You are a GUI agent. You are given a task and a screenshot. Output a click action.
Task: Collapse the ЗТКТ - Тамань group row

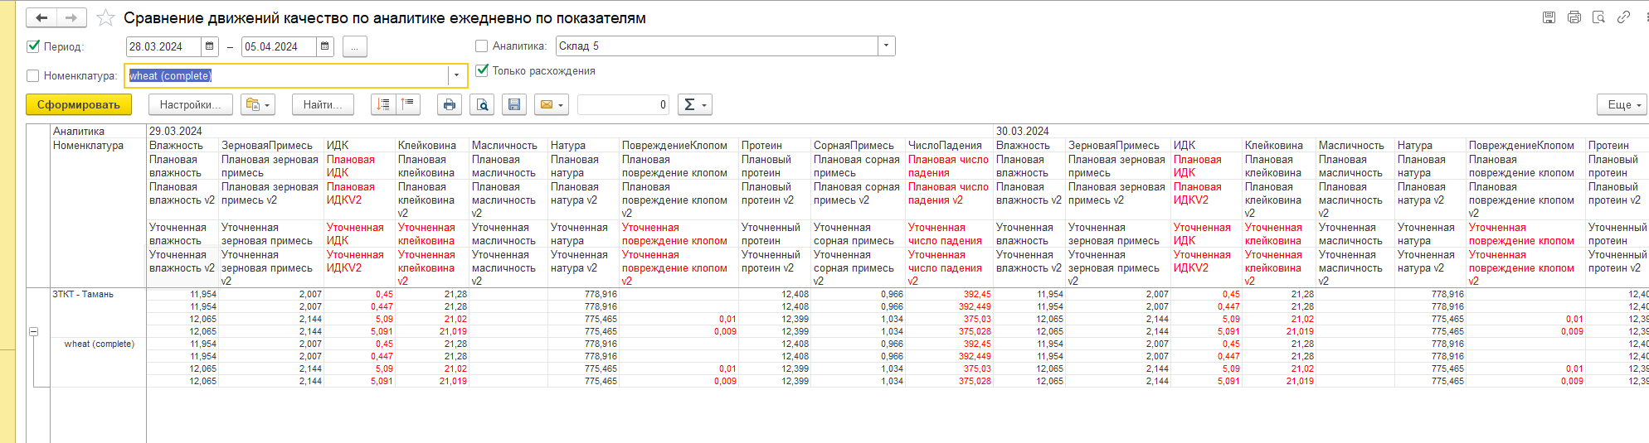34,331
